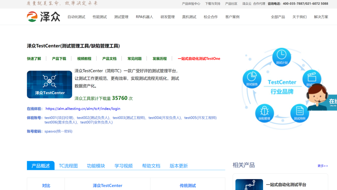The width and height of the screenshot is (337, 190).
Task: Open the red 一站式自动化测试TestOne link
Action: pos(199,59)
